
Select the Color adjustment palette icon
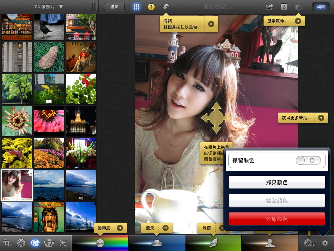pyautogui.click(x=35, y=243)
